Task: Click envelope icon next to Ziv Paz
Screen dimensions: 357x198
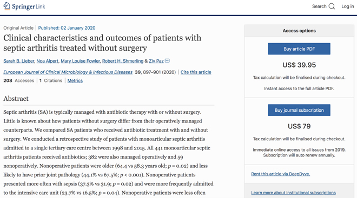Action: tap(167, 60)
